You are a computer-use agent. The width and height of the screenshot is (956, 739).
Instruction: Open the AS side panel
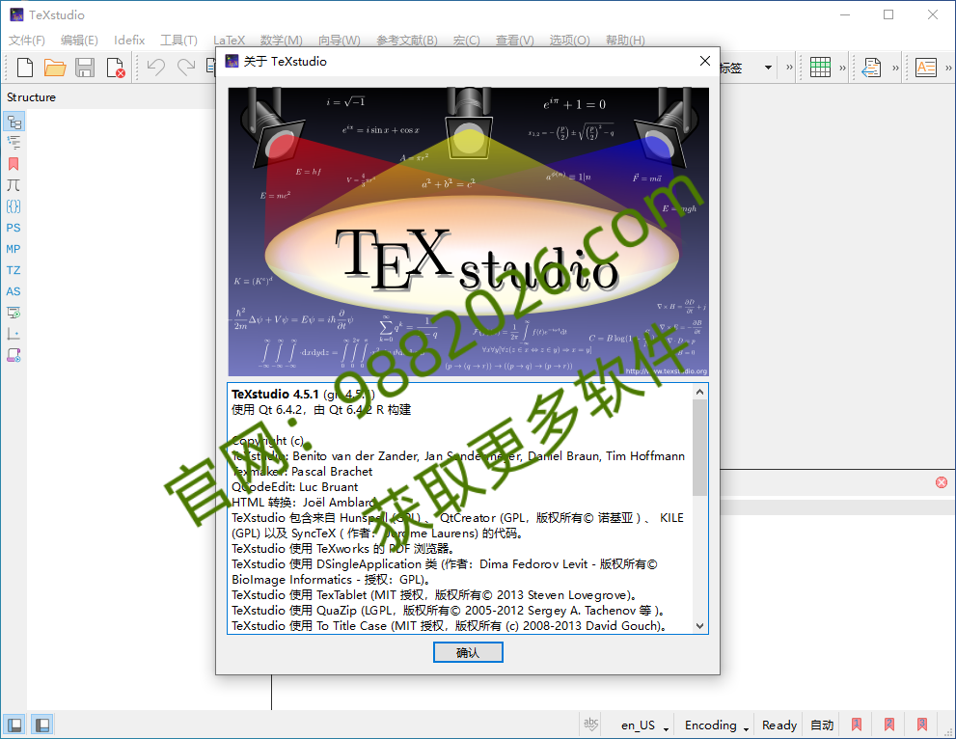click(x=14, y=291)
